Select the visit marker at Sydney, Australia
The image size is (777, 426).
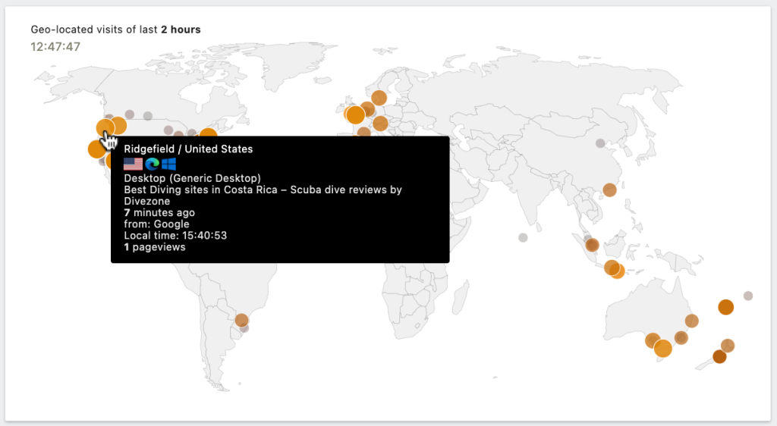(681, 338)
